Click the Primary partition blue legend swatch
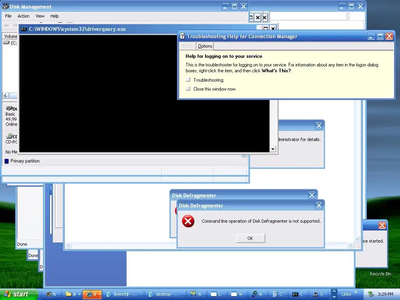Screen dimensions: 400x300 pyautogui.click(x=7, y=161)
